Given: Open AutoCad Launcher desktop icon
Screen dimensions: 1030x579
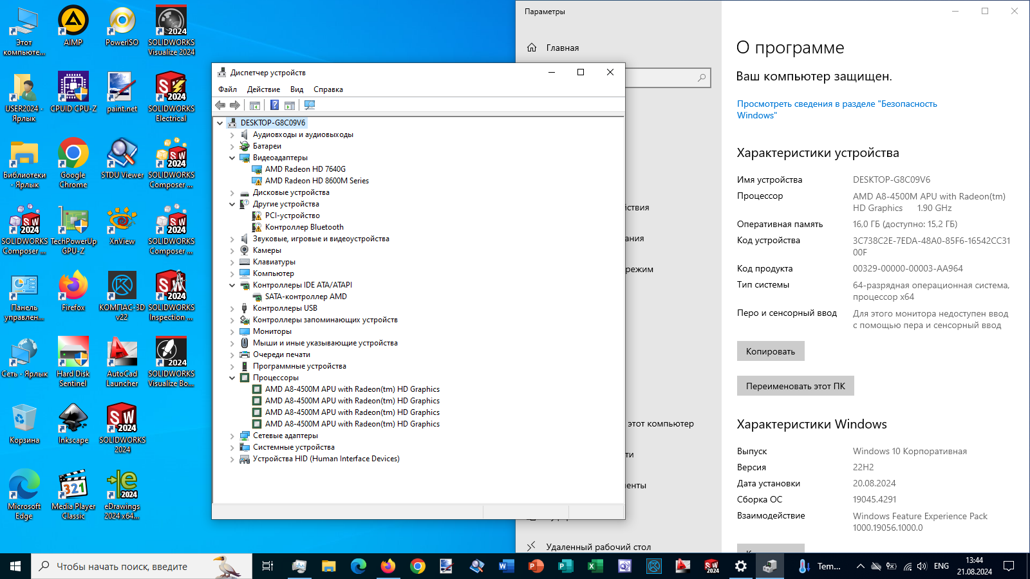Looking at the screenshot, I should [122, 362].
